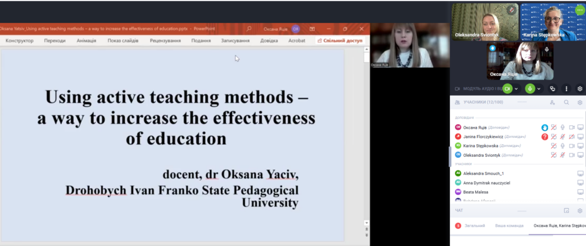Image resolution: width=586 pixels, height=246 pixels.
Task: Search participants with magnifier icon
Action: coord(567,102)
